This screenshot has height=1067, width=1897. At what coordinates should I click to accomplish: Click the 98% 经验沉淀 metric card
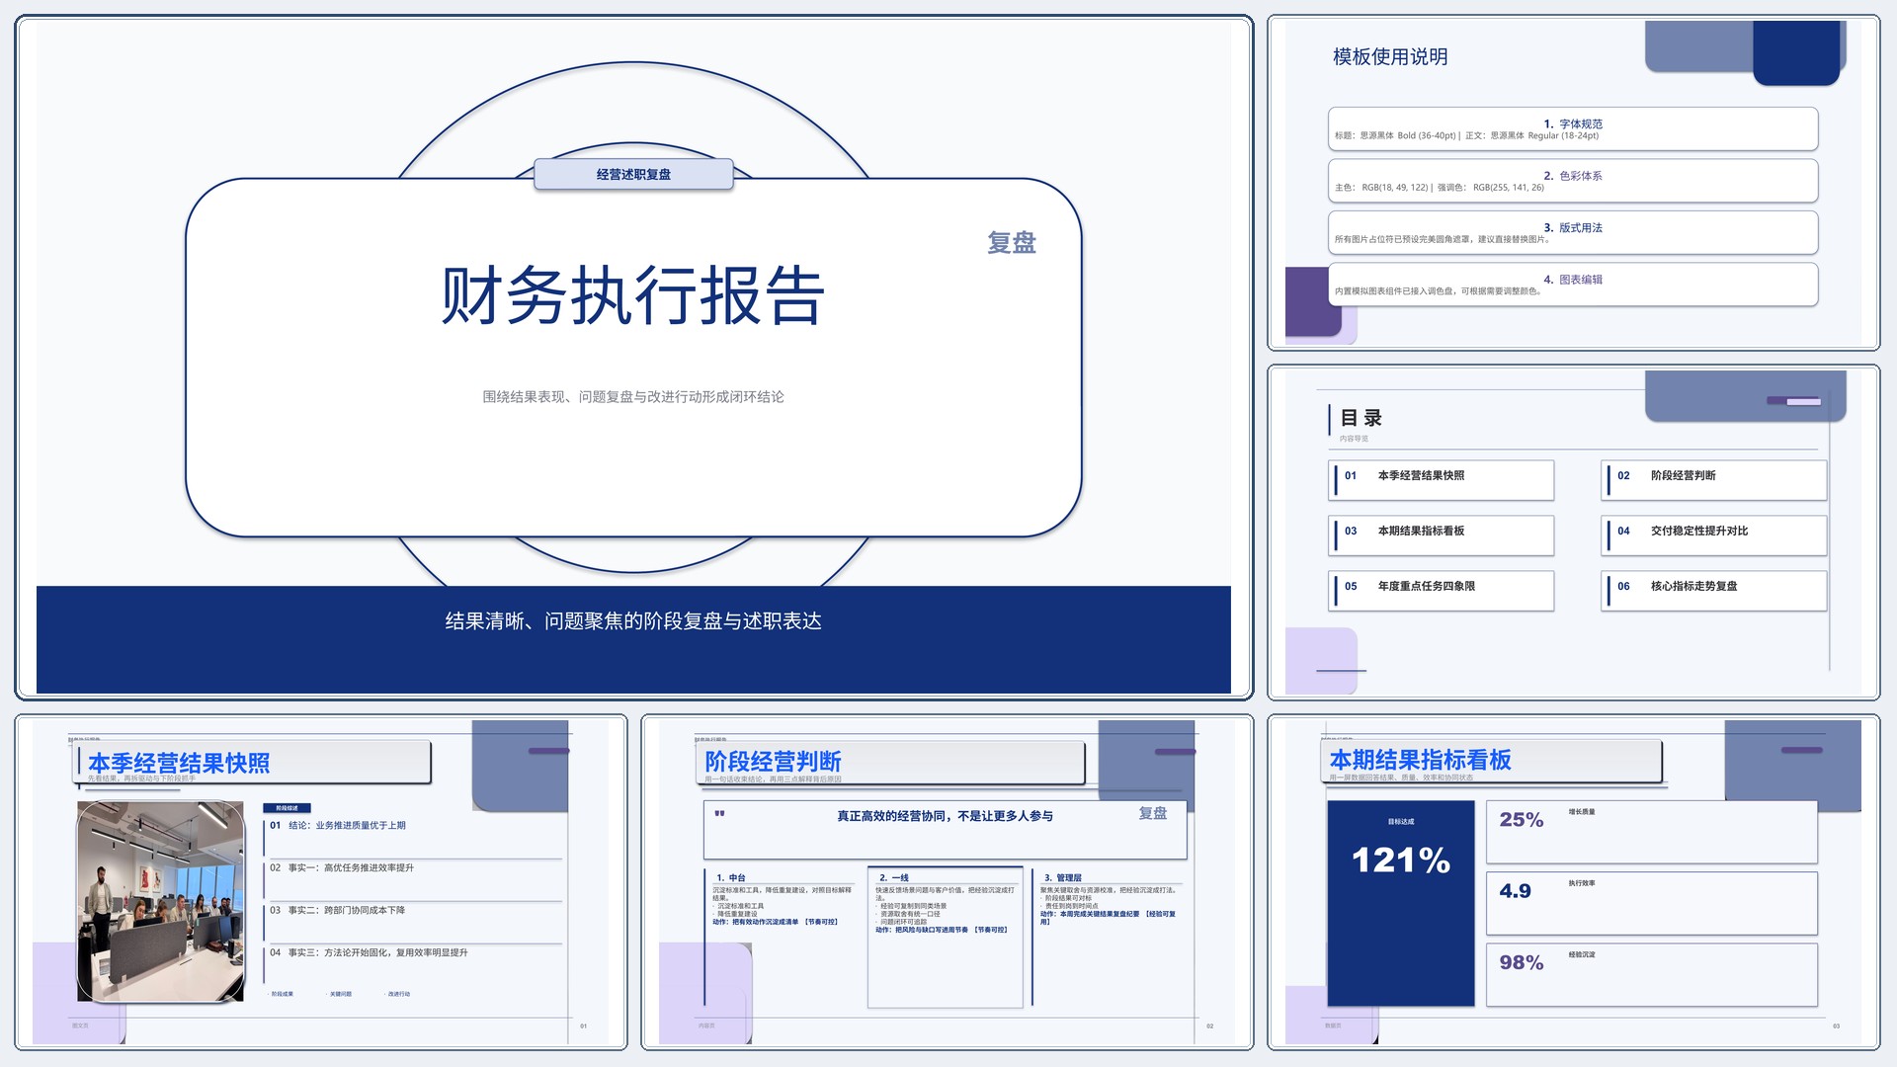click(x=1652, y=975)
